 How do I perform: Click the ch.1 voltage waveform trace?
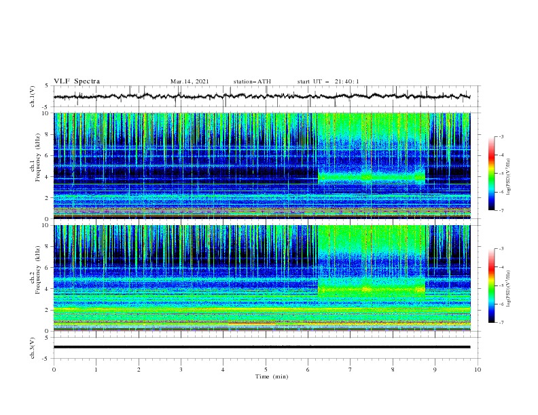coord(262,96)
